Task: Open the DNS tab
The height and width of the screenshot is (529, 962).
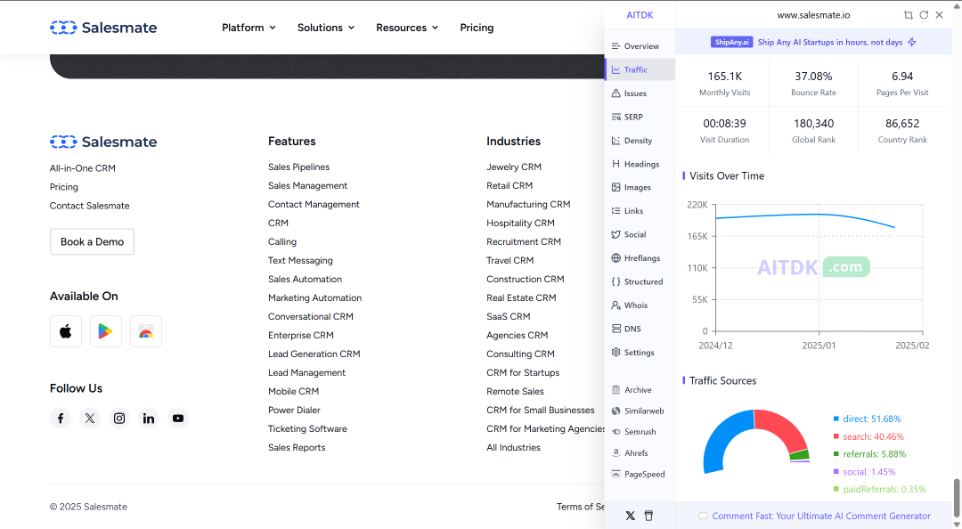Action: pyautogui.click(x=640, y=329)
